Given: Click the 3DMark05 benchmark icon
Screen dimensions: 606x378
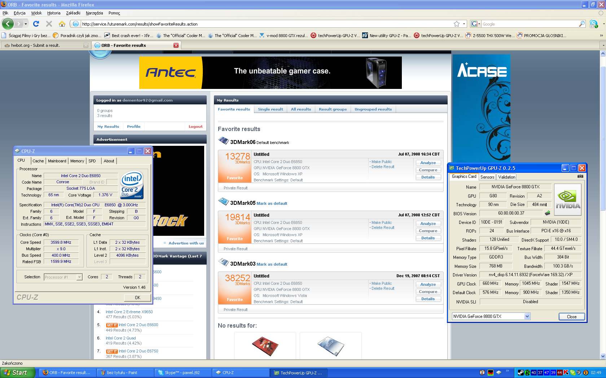Looking at the screenshot, I should [x=224, y=202].
